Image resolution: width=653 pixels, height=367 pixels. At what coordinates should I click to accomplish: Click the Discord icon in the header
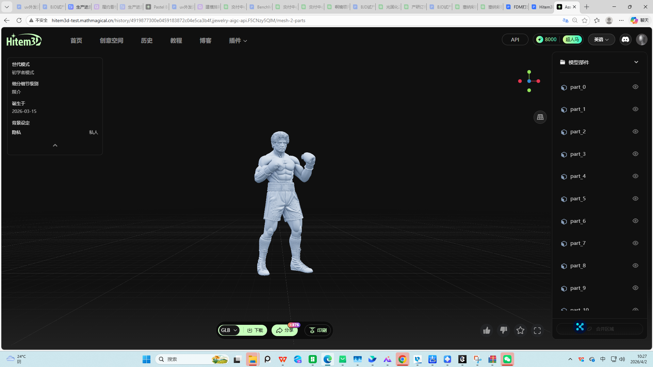tap(625, 39)
